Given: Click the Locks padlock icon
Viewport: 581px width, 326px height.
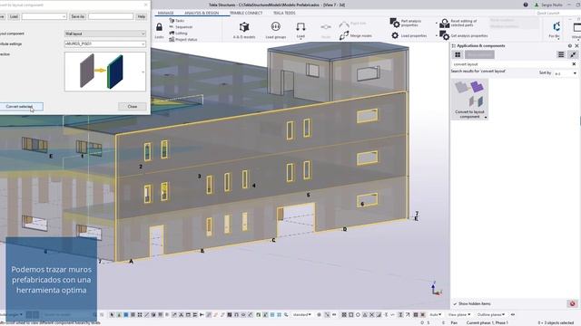Looking at the screenshot, I should tap(159, 27).
